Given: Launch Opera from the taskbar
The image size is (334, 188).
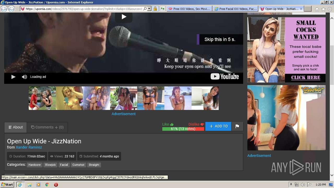Looking at the screenshot, I should (x=56, y=185).
